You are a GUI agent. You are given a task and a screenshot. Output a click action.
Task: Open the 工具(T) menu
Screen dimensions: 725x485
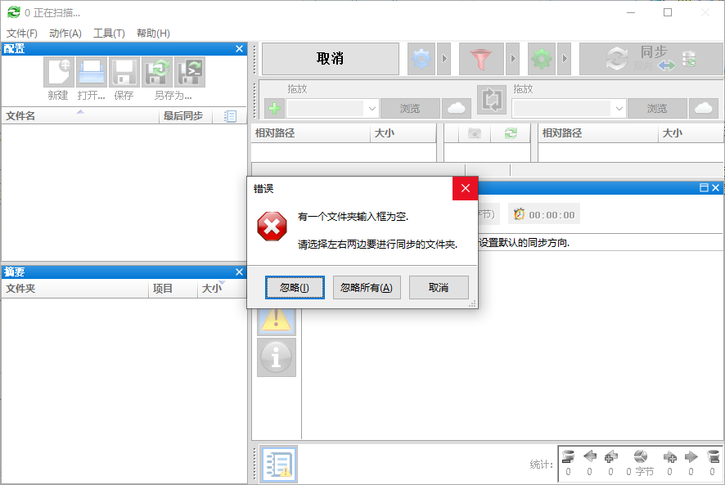[109, 34]
